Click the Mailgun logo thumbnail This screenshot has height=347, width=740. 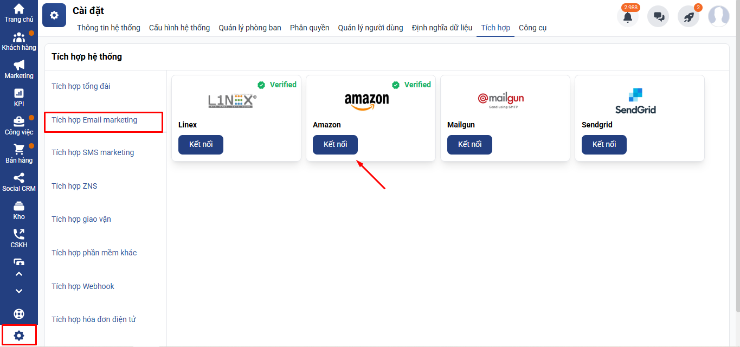(501, 100)
